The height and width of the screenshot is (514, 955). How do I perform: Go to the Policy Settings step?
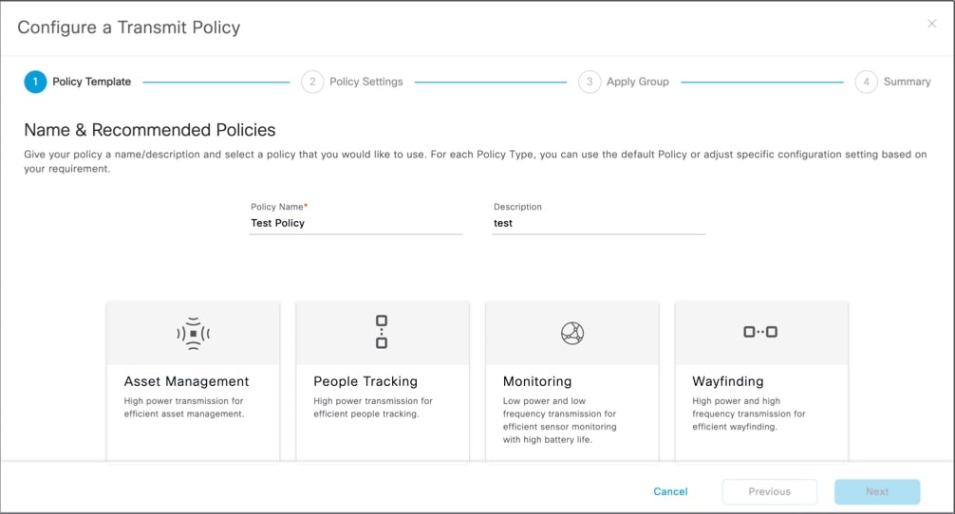tap(366, 82)
